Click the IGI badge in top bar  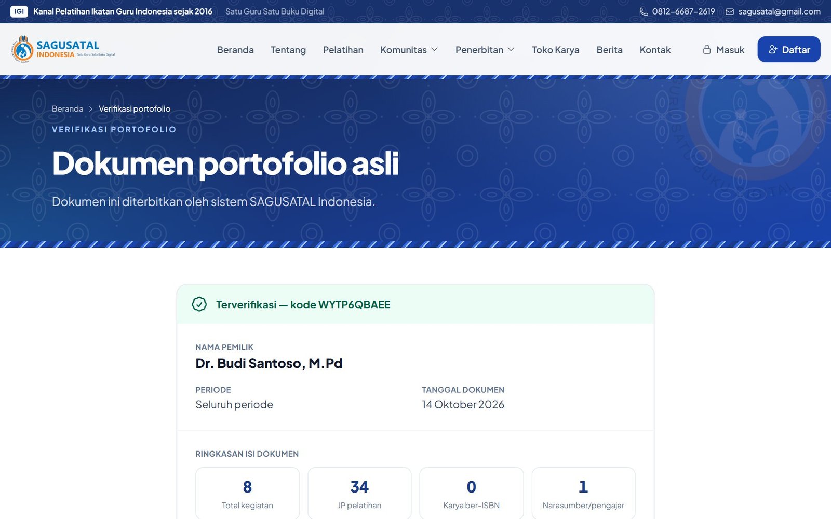coord(19,11)
